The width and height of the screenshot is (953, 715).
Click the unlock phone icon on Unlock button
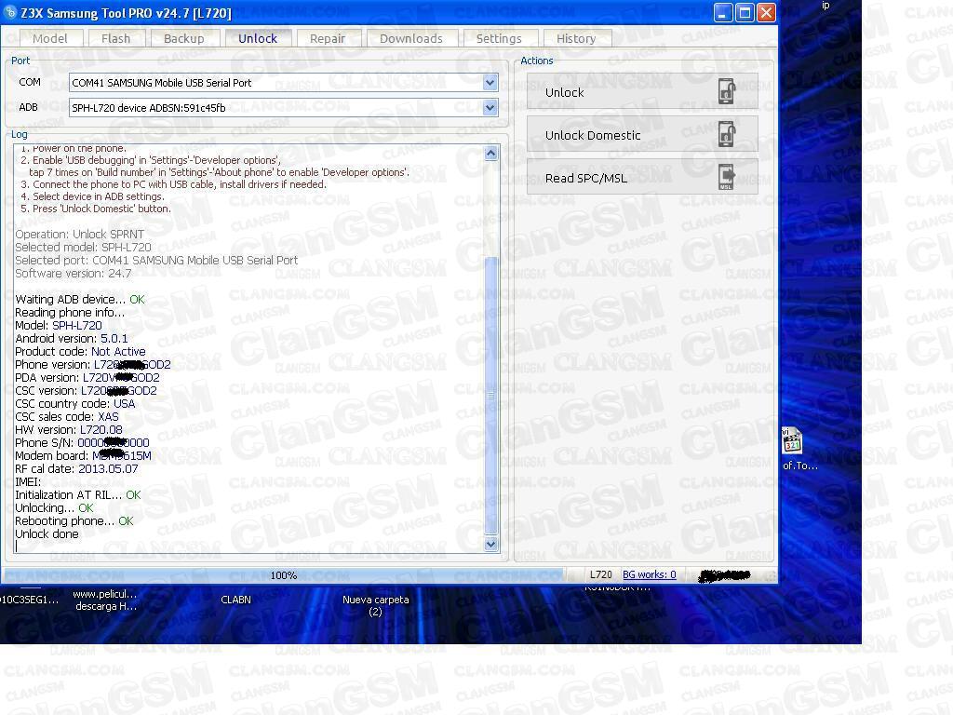click(726, 92)
